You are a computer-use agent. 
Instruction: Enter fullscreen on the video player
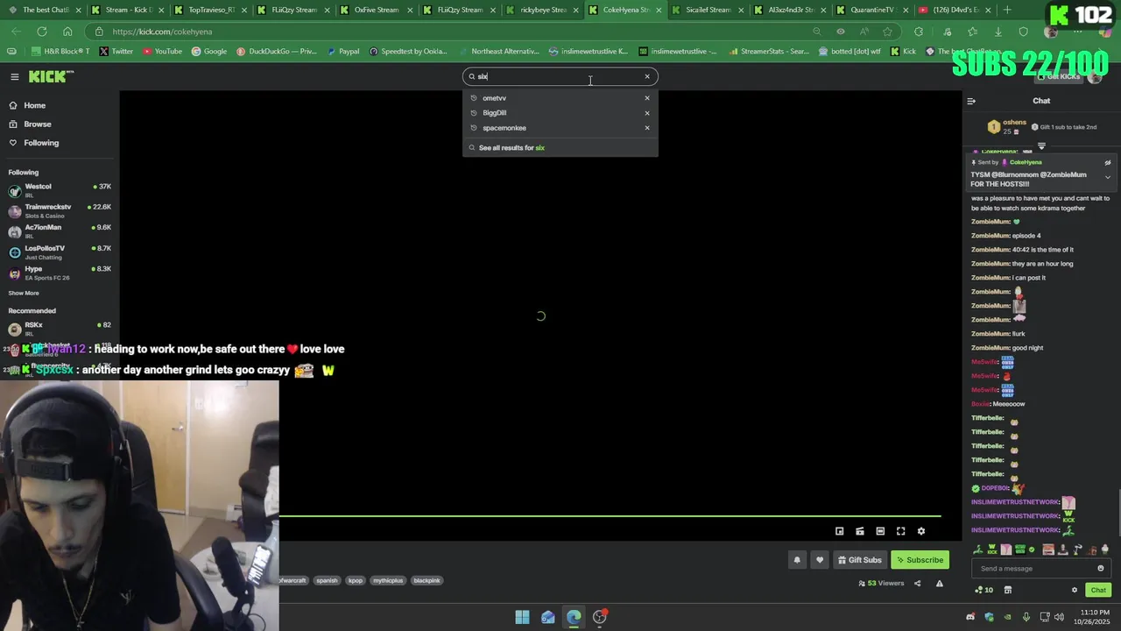click(900, 531)
